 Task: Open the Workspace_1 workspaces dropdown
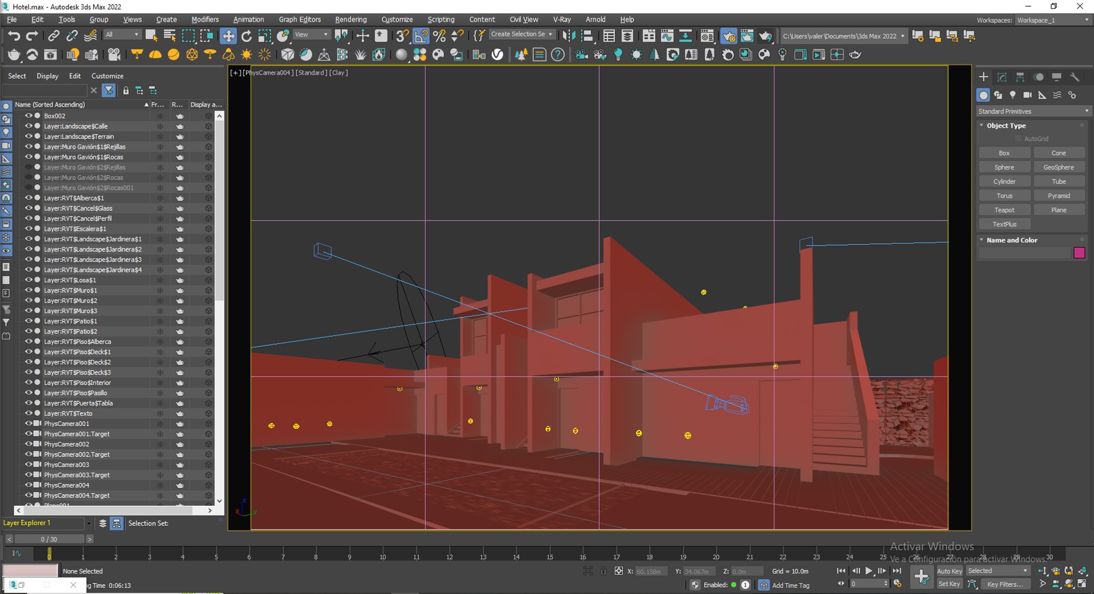click(x=1053, y=20)
